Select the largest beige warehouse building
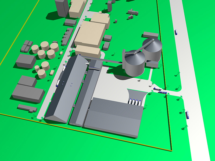Image resolution: width=215 pixels, height=161 pixels. point(90,34)
